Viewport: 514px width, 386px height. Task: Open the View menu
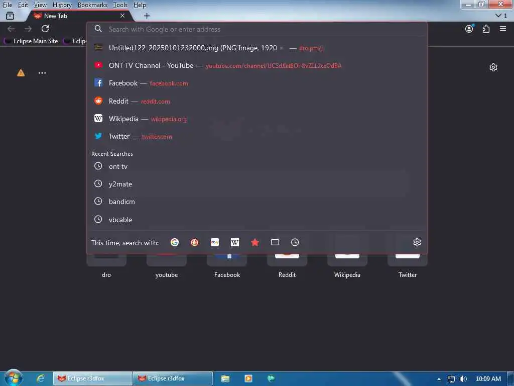40,5
